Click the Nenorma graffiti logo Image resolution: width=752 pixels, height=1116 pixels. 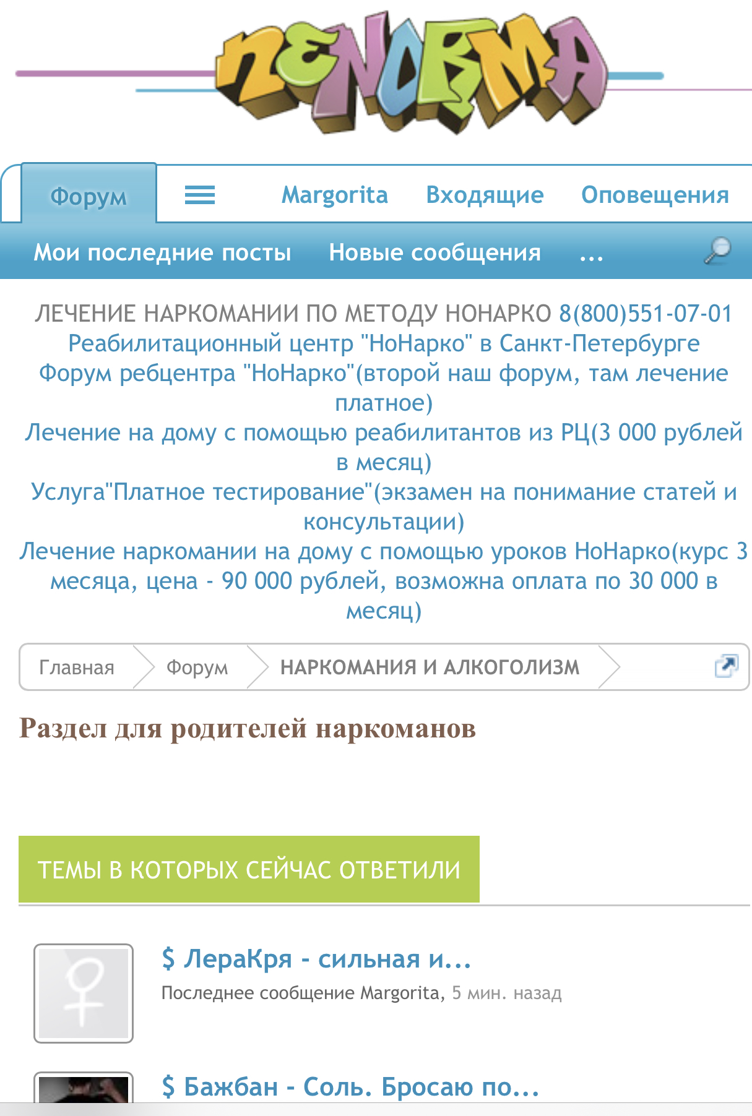click(408, 74)
